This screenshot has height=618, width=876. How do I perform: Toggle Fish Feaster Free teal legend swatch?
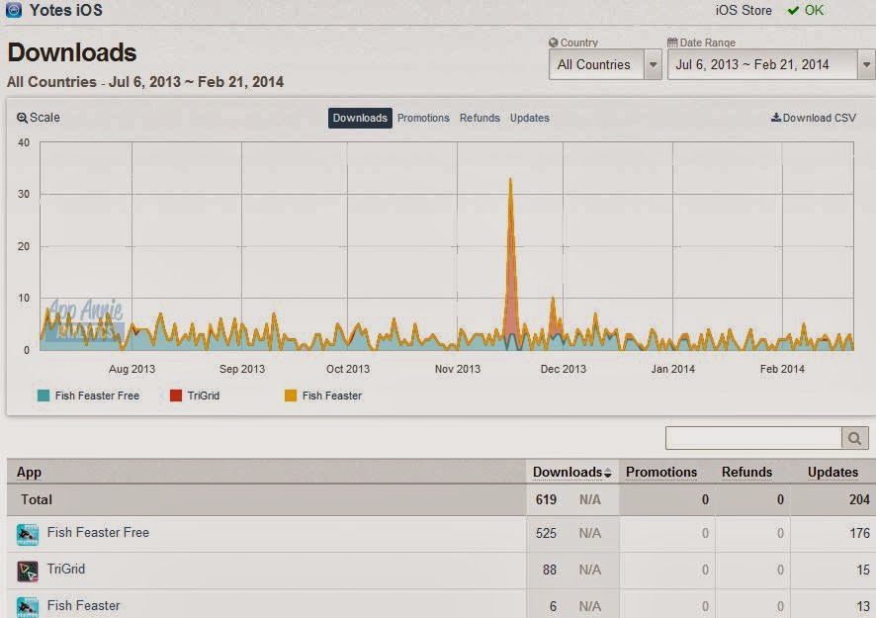(44, 396)
